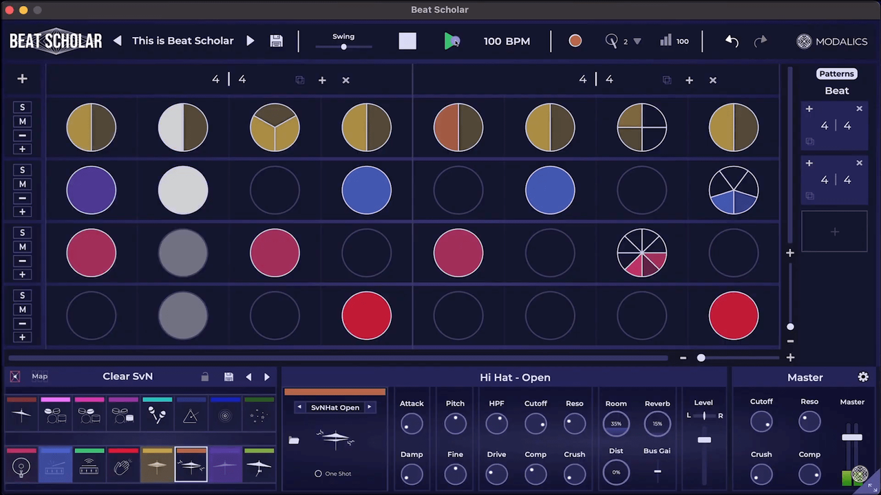881x495 pixels.
Task: Select the second 4|4 pattern in Patterns list
Action: 836,180
